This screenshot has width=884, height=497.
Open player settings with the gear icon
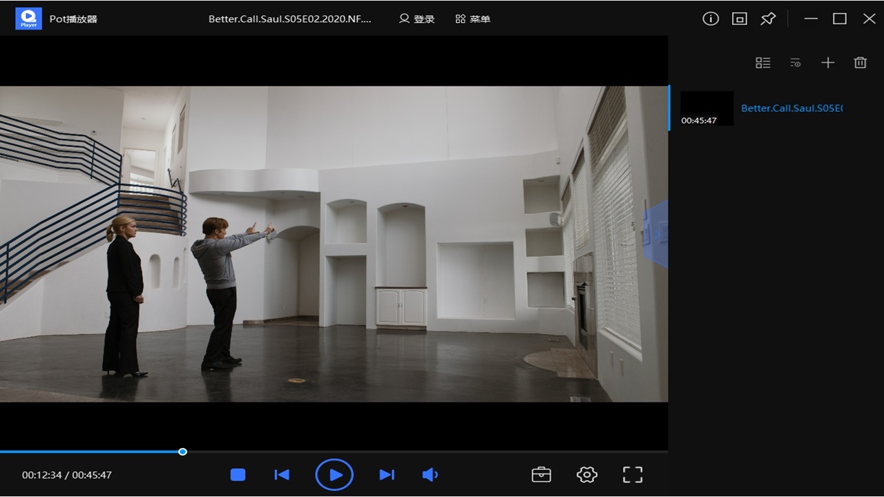(x=586, y=475)
